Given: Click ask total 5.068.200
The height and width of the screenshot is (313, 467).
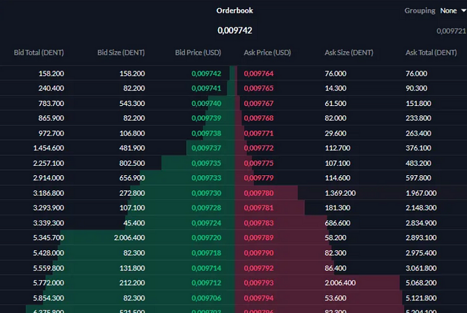Looking at the screenshot, I should point(421,282).
